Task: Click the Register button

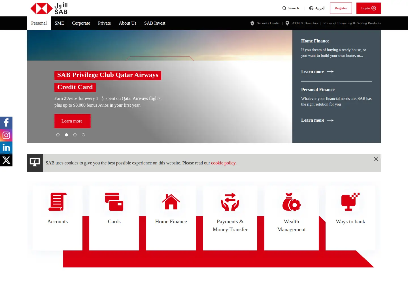Action: [x=341, y=8]
